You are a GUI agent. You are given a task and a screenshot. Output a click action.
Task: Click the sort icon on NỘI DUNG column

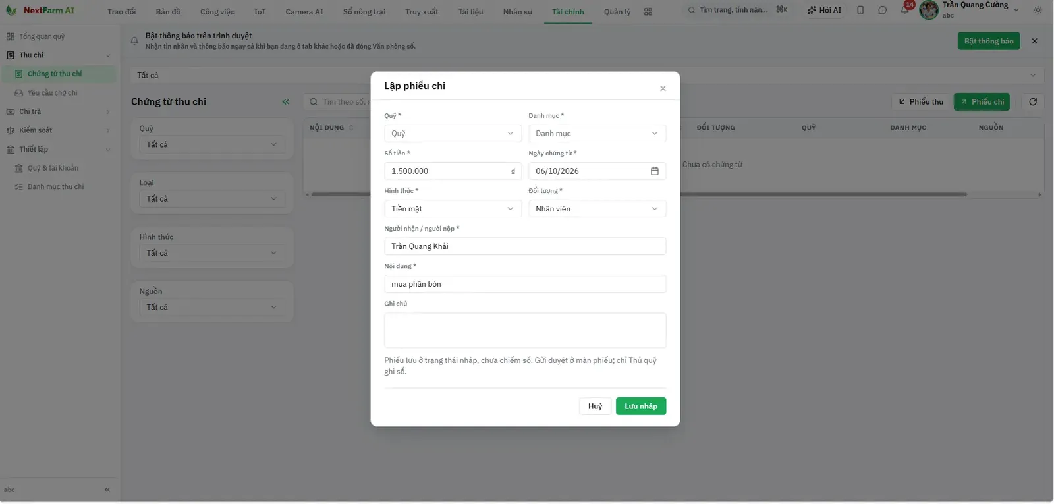coord(351,128)
